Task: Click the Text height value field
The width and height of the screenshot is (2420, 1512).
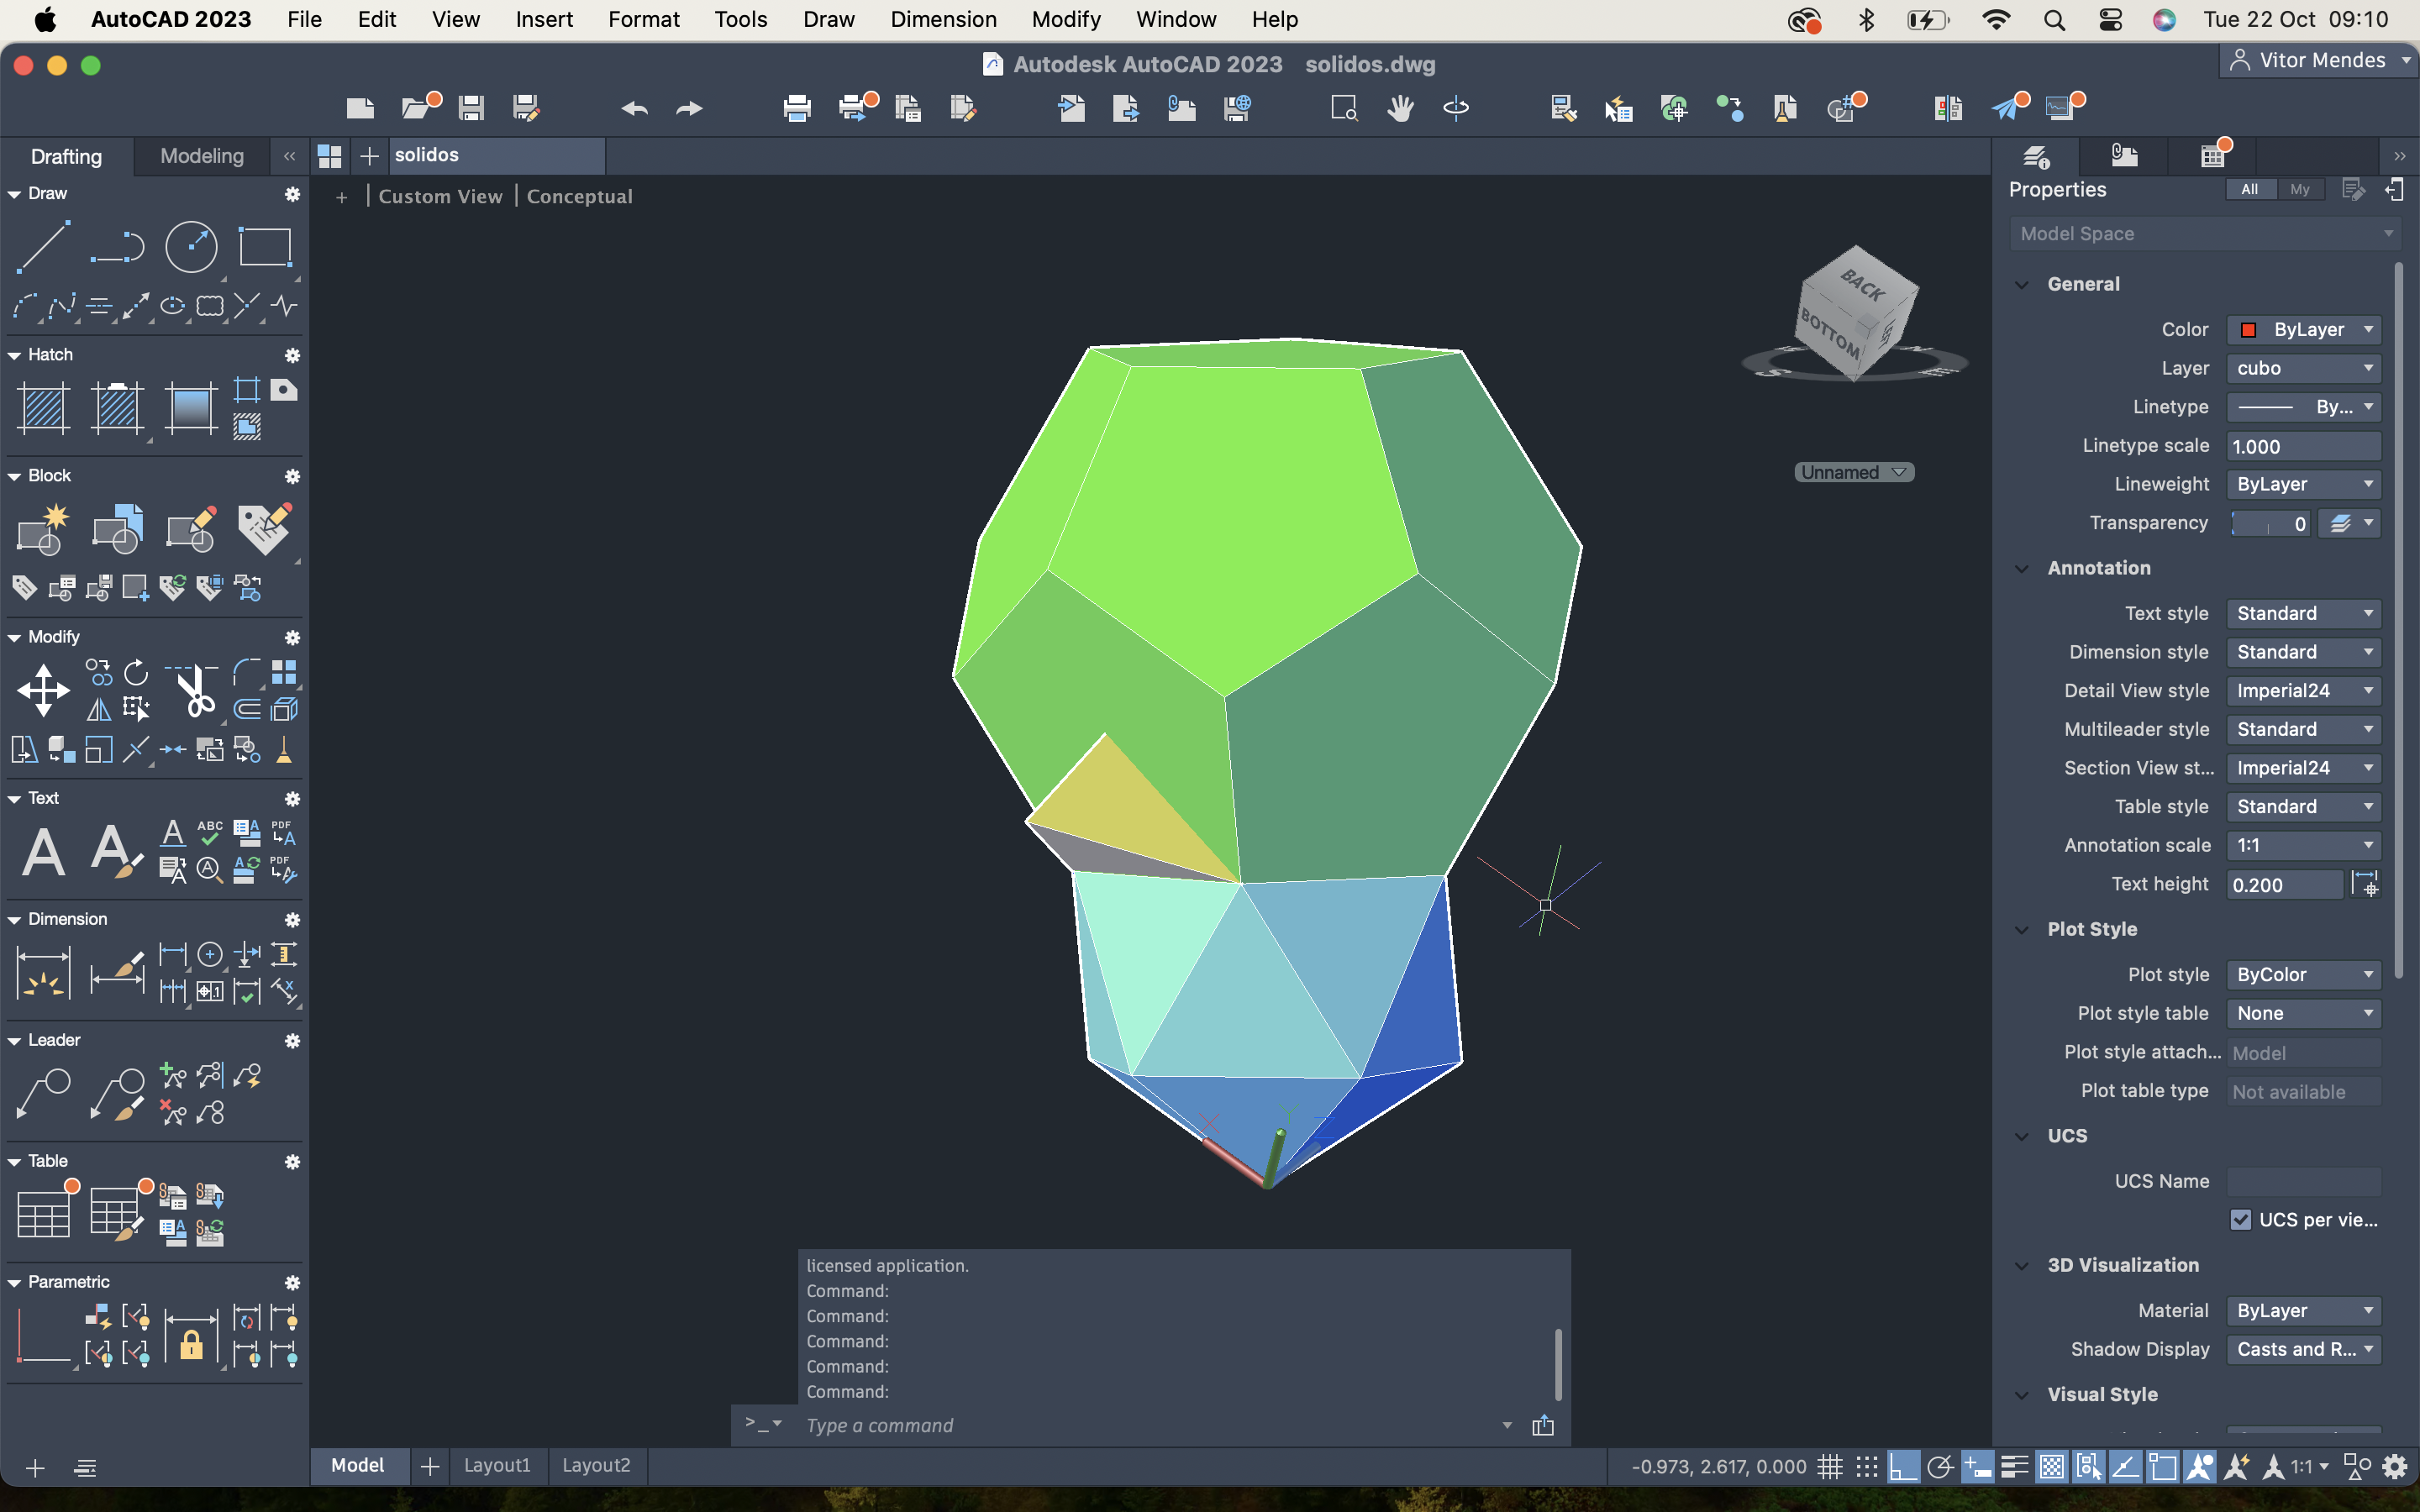Action: (2284, 884)
